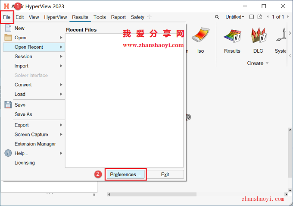Go to previous page arrow
This screenshot has width=293, height=206.
click(268, 17)
